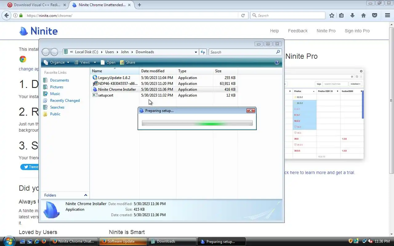This screenshot has width=394, height=246.
Task: Click the Ninite logo on the webpage
Action: click(39, 31)
